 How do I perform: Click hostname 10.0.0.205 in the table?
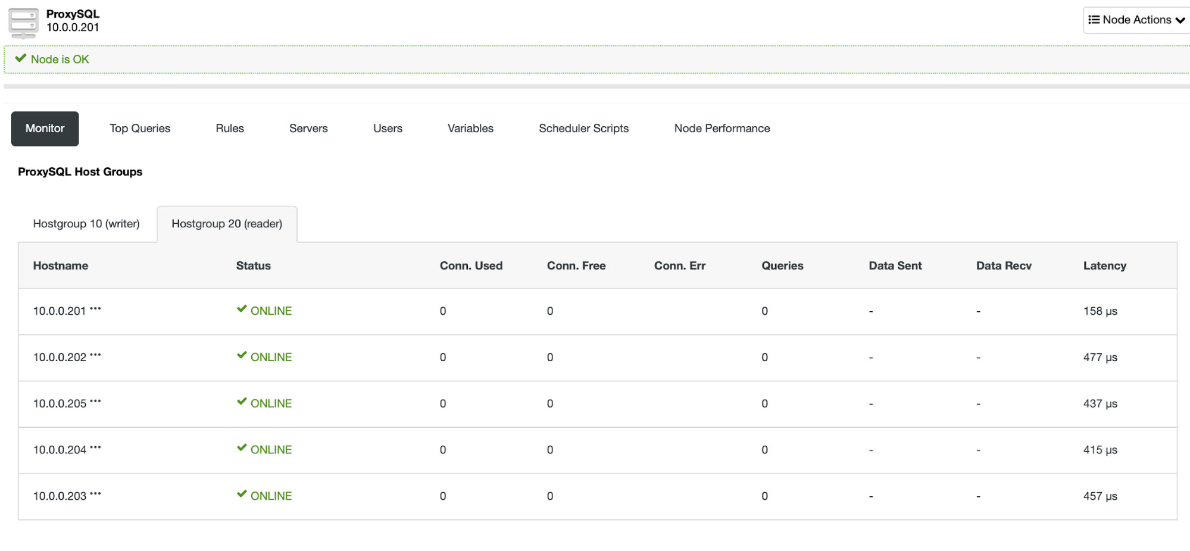[60, 404]
